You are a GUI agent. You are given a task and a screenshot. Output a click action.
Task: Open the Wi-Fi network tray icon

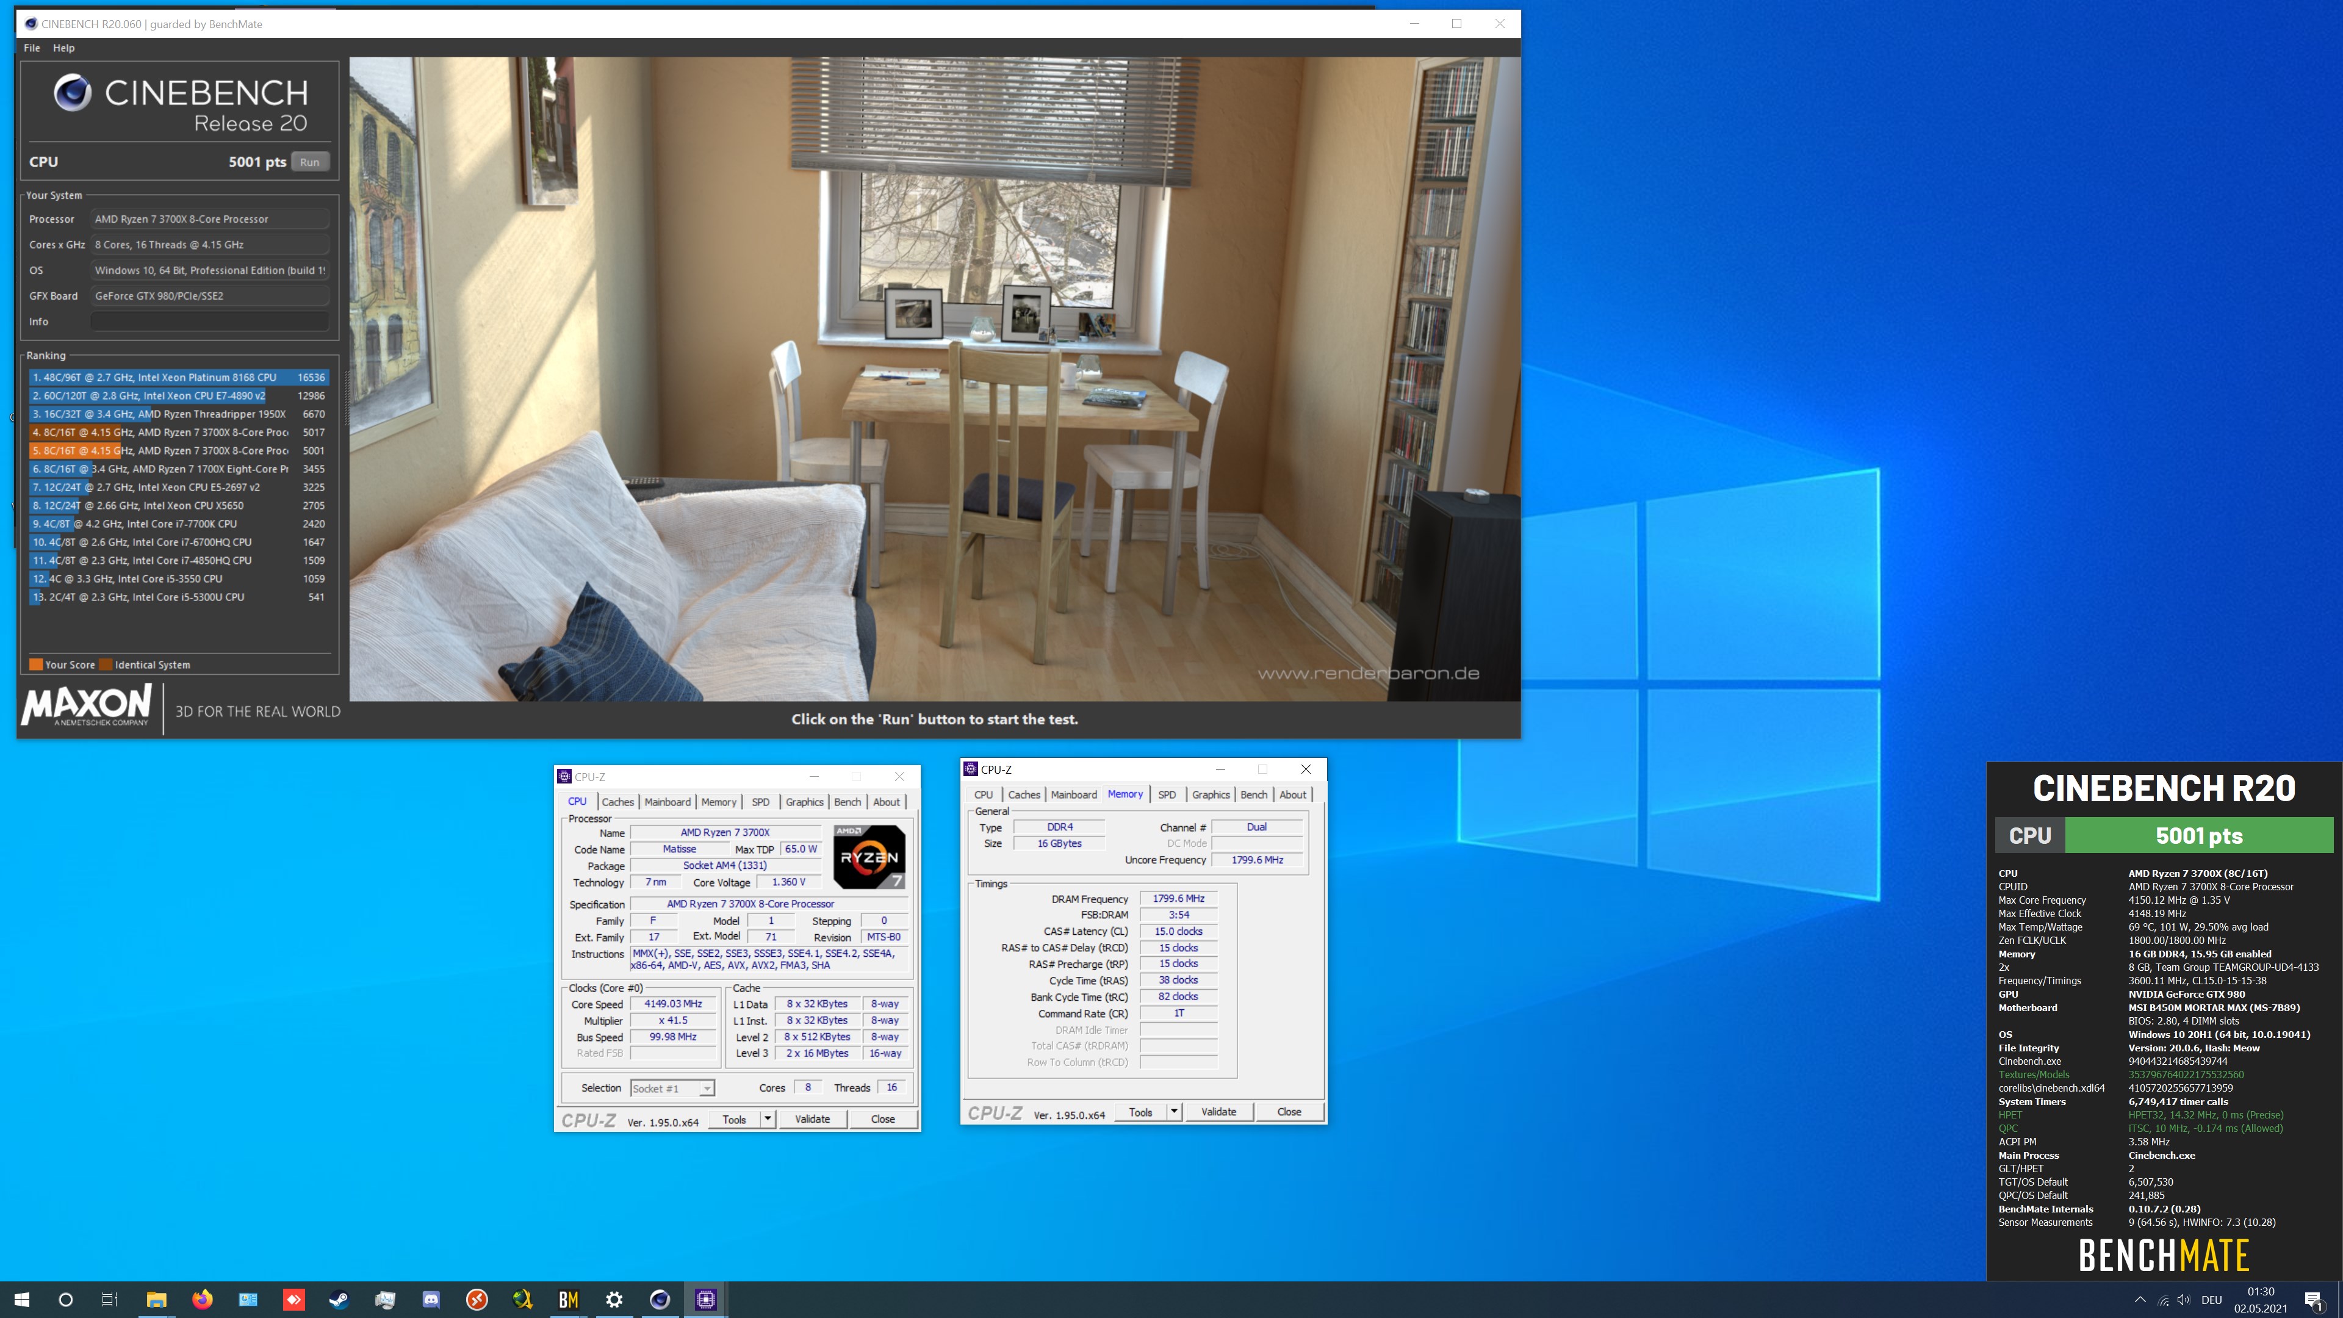(2163, 1300)
